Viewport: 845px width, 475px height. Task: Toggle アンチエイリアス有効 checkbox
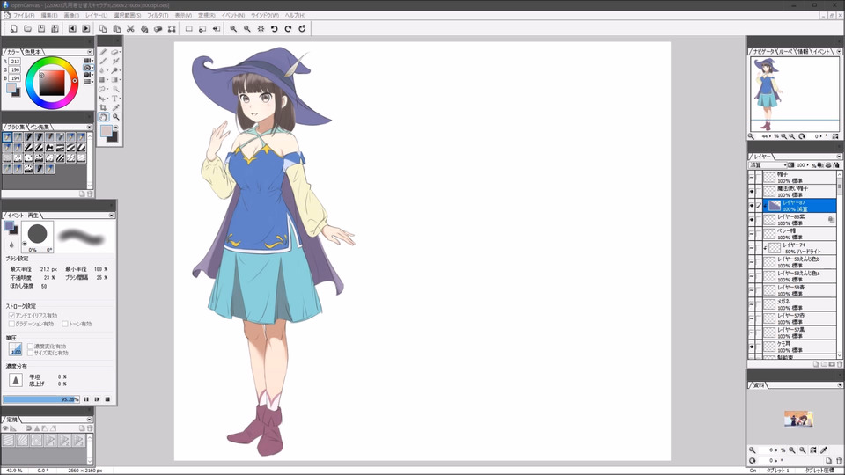(x=11, y=315)
